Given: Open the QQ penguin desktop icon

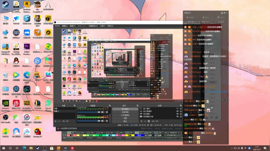Looking at the screenshot, I should click(x=16, y=62).
